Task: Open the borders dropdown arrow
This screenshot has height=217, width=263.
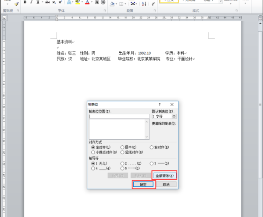Action: 125,4
